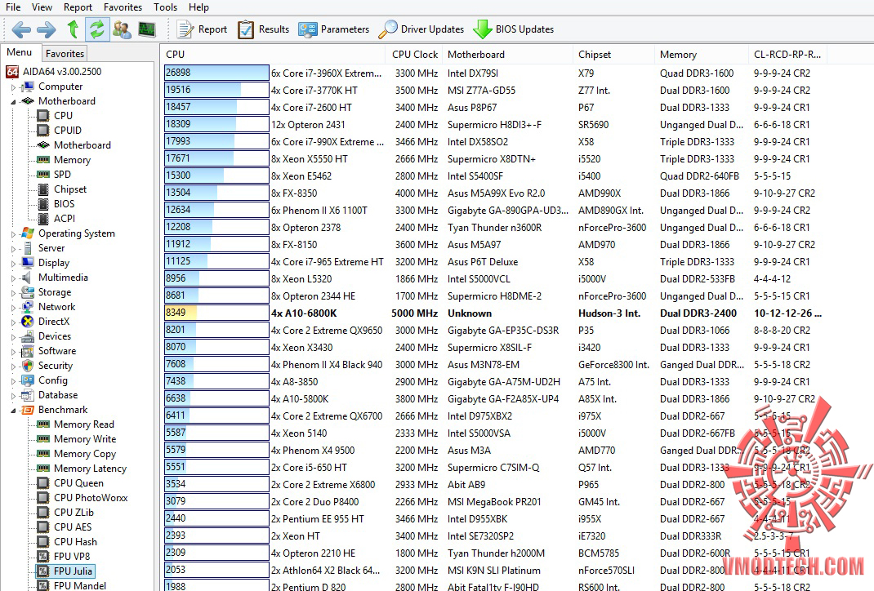874x591 pixels.
Task: Go forward with the blue right arrow
Action: point(47,29)
